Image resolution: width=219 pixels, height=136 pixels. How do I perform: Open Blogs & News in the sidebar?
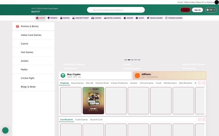click(x=33, y=87)
